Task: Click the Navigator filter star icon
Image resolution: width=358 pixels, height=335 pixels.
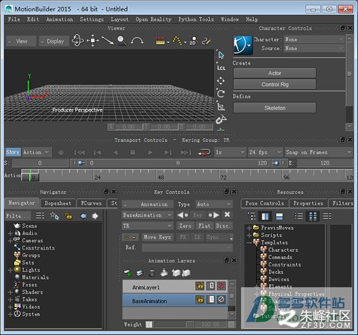Action: click(x=54, y=216)
